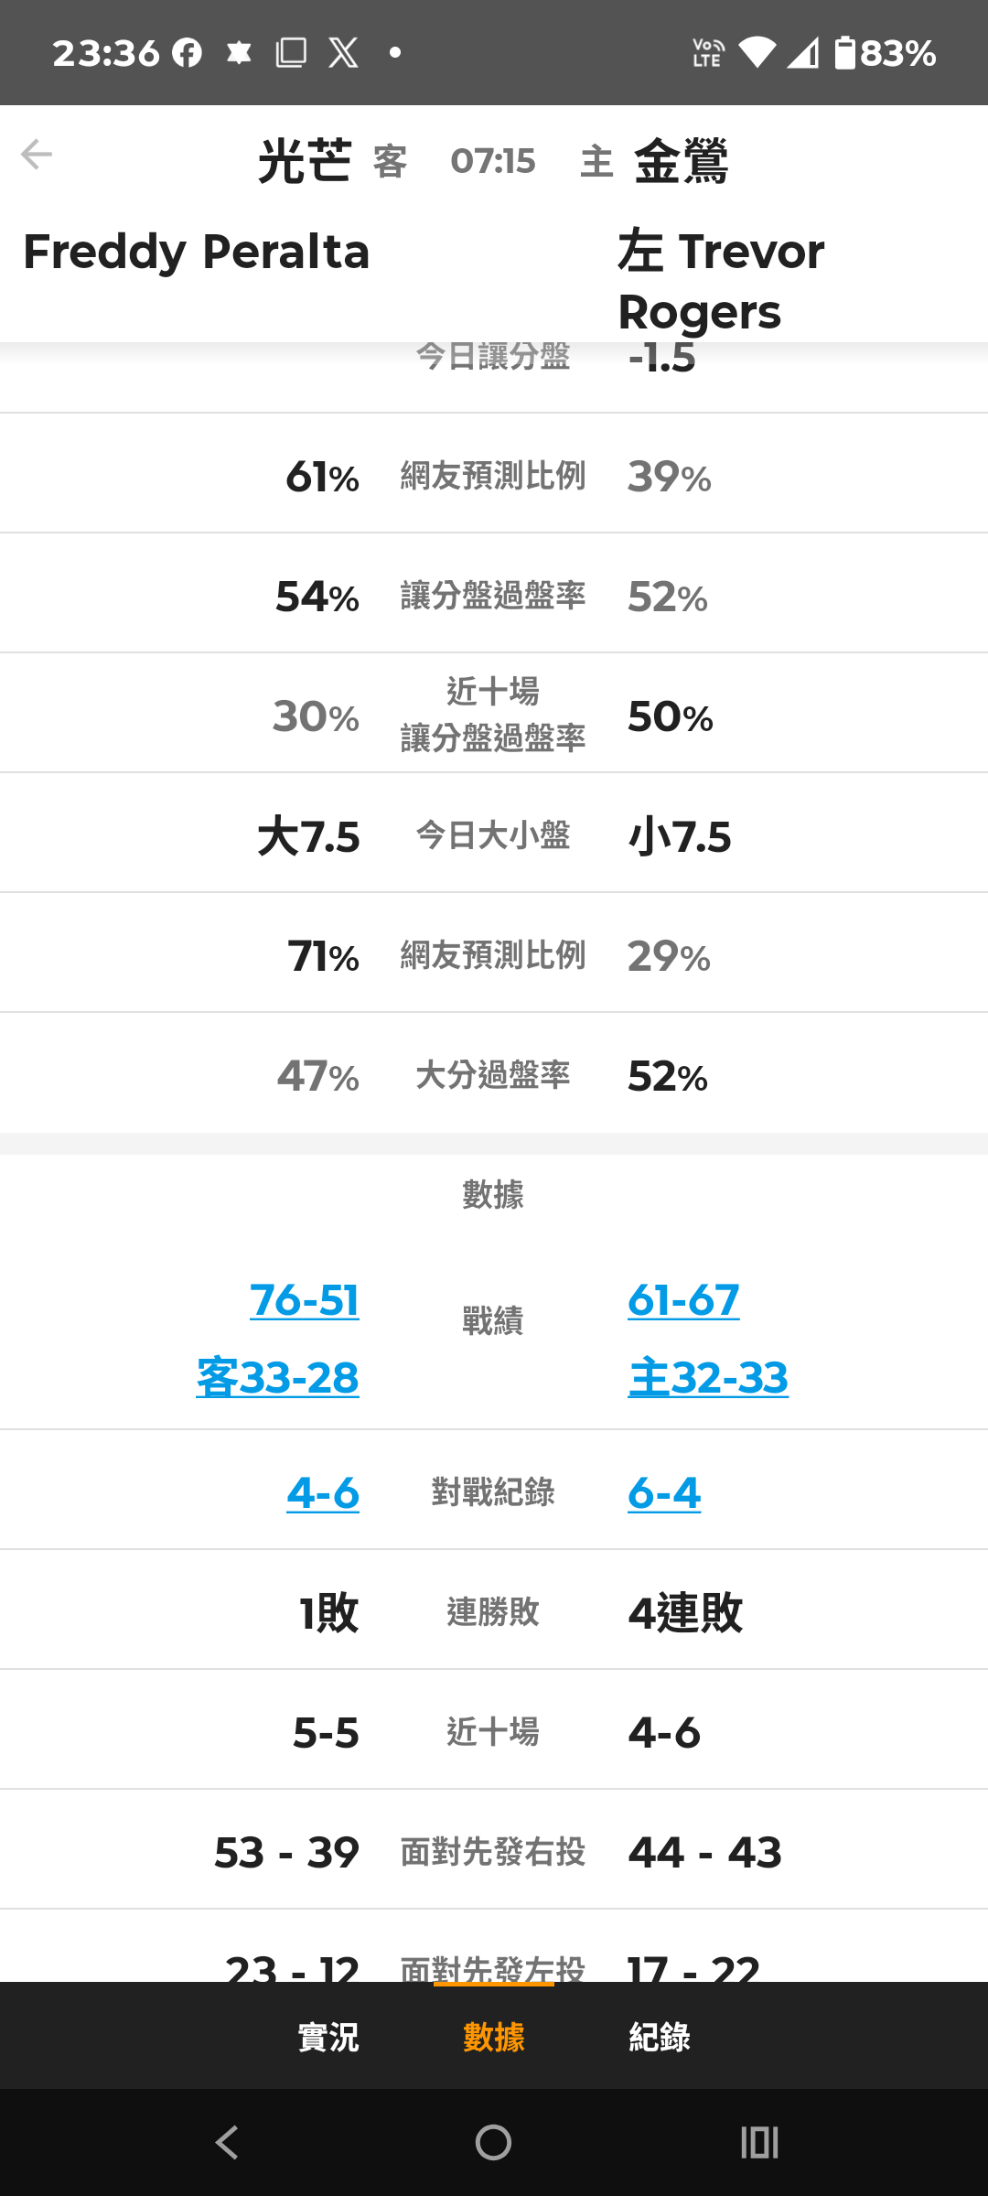Open the 4-6 head-to-head record link
This screenshot has width=988, height=2196.
coord(323,1493)
